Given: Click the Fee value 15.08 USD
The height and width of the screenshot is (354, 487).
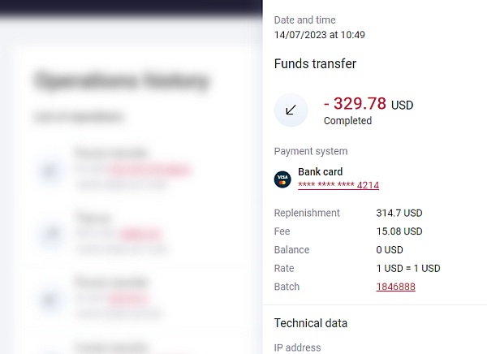Looking at the screenshot, I should [x=399, y=231].
